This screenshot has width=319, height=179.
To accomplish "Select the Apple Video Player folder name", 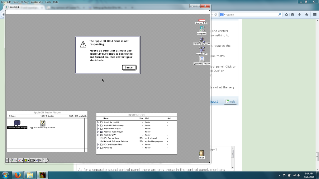I will pyautogui.click(x=112, y=129).
